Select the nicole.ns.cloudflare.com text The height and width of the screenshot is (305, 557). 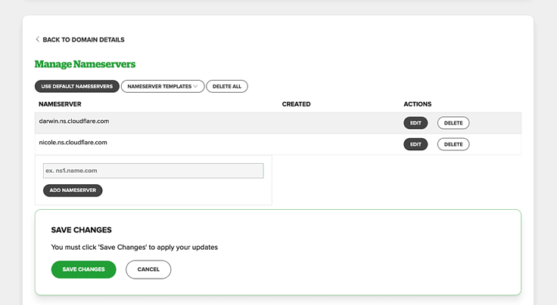click(73, 143)
